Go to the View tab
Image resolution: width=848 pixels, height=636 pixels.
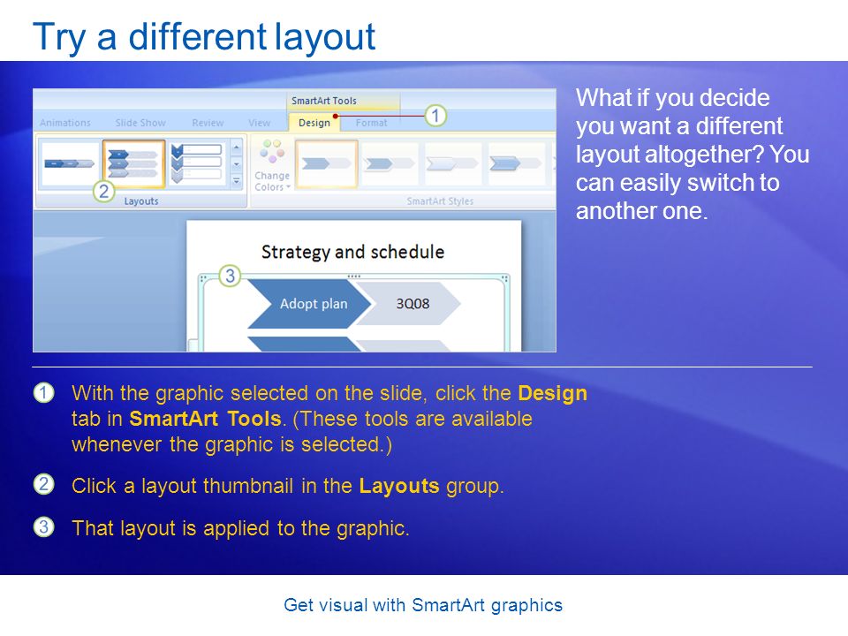click(259, 123)
